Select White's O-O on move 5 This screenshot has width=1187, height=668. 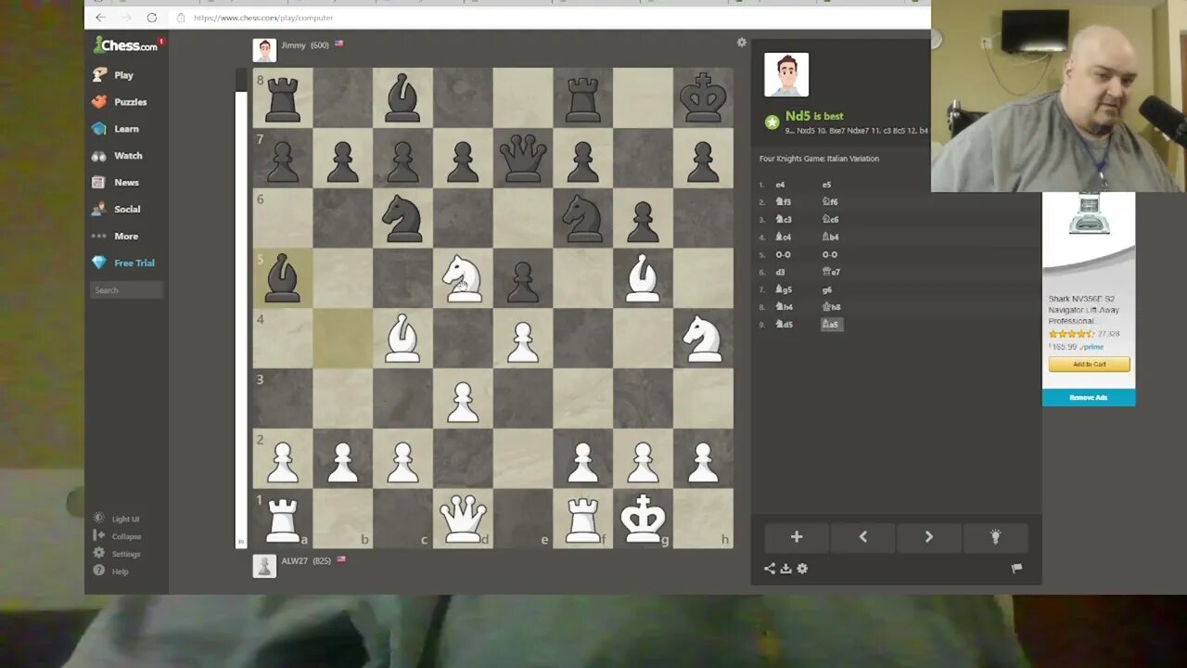point(784,255)
